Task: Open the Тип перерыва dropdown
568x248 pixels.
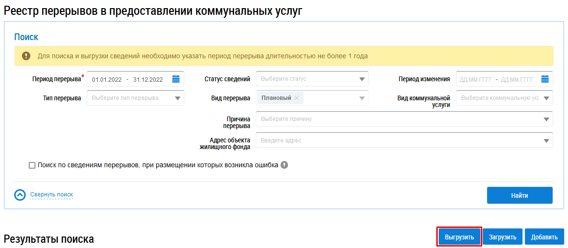Action: (177, 98)
